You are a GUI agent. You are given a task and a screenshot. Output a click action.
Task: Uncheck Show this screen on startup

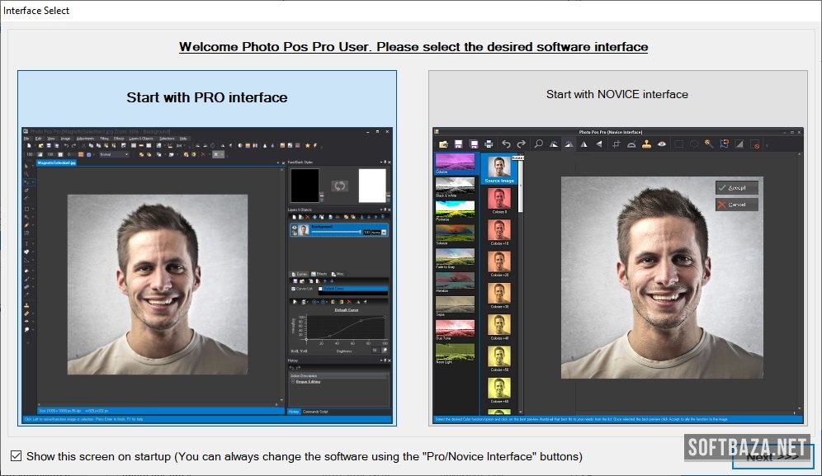point(16,456)
